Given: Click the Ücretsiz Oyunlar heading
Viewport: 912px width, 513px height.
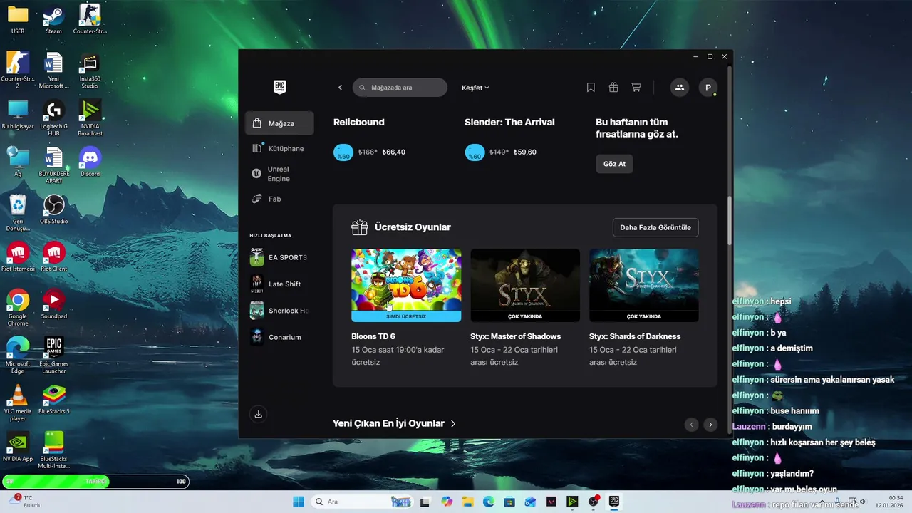Looking at the screenshot, I should point(413,227).
